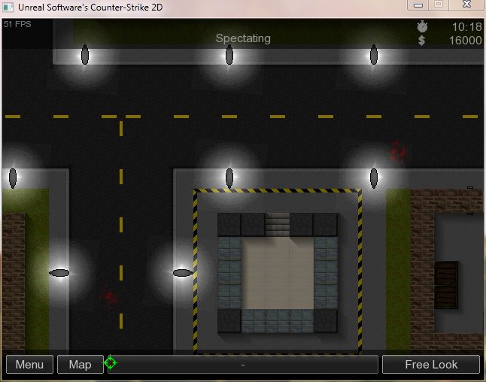
Task: Click the disabled maximize window button
Action: [x=439, y=5]
